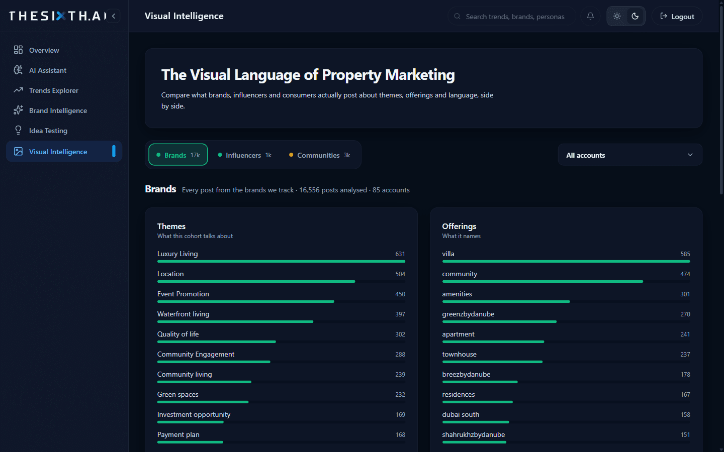Open AI Assistant brain icon
The height and width of the screenshot is (452, 724).
point(18,70)
